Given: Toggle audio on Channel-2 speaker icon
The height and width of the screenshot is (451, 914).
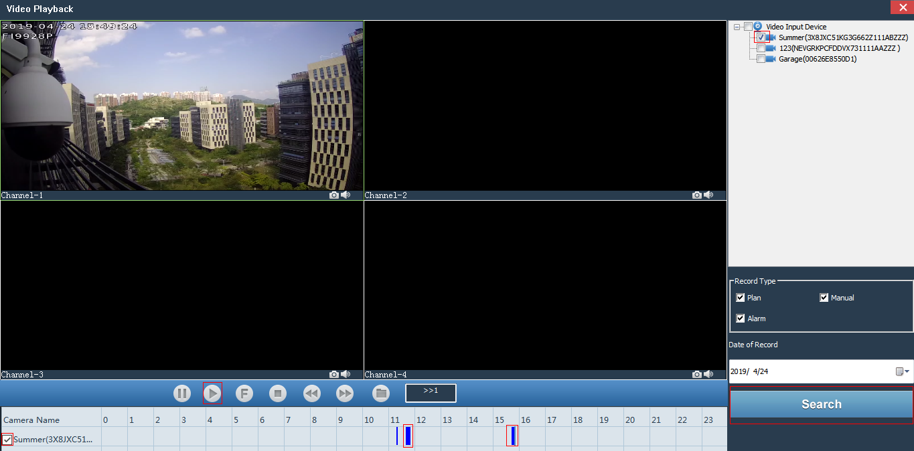Looking at the screenshot, I should point(708,195).
